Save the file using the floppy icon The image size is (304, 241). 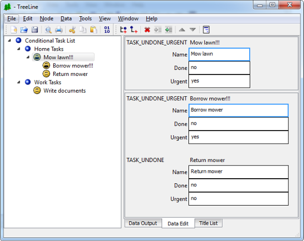click(x=34, y=30)
